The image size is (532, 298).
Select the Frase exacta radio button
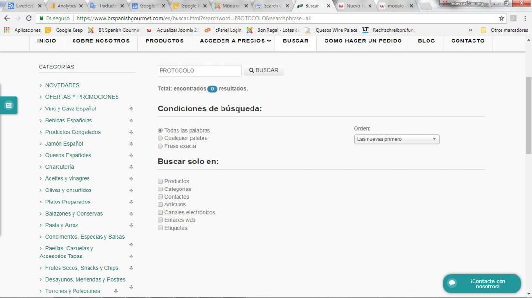[x=160, y=146]
